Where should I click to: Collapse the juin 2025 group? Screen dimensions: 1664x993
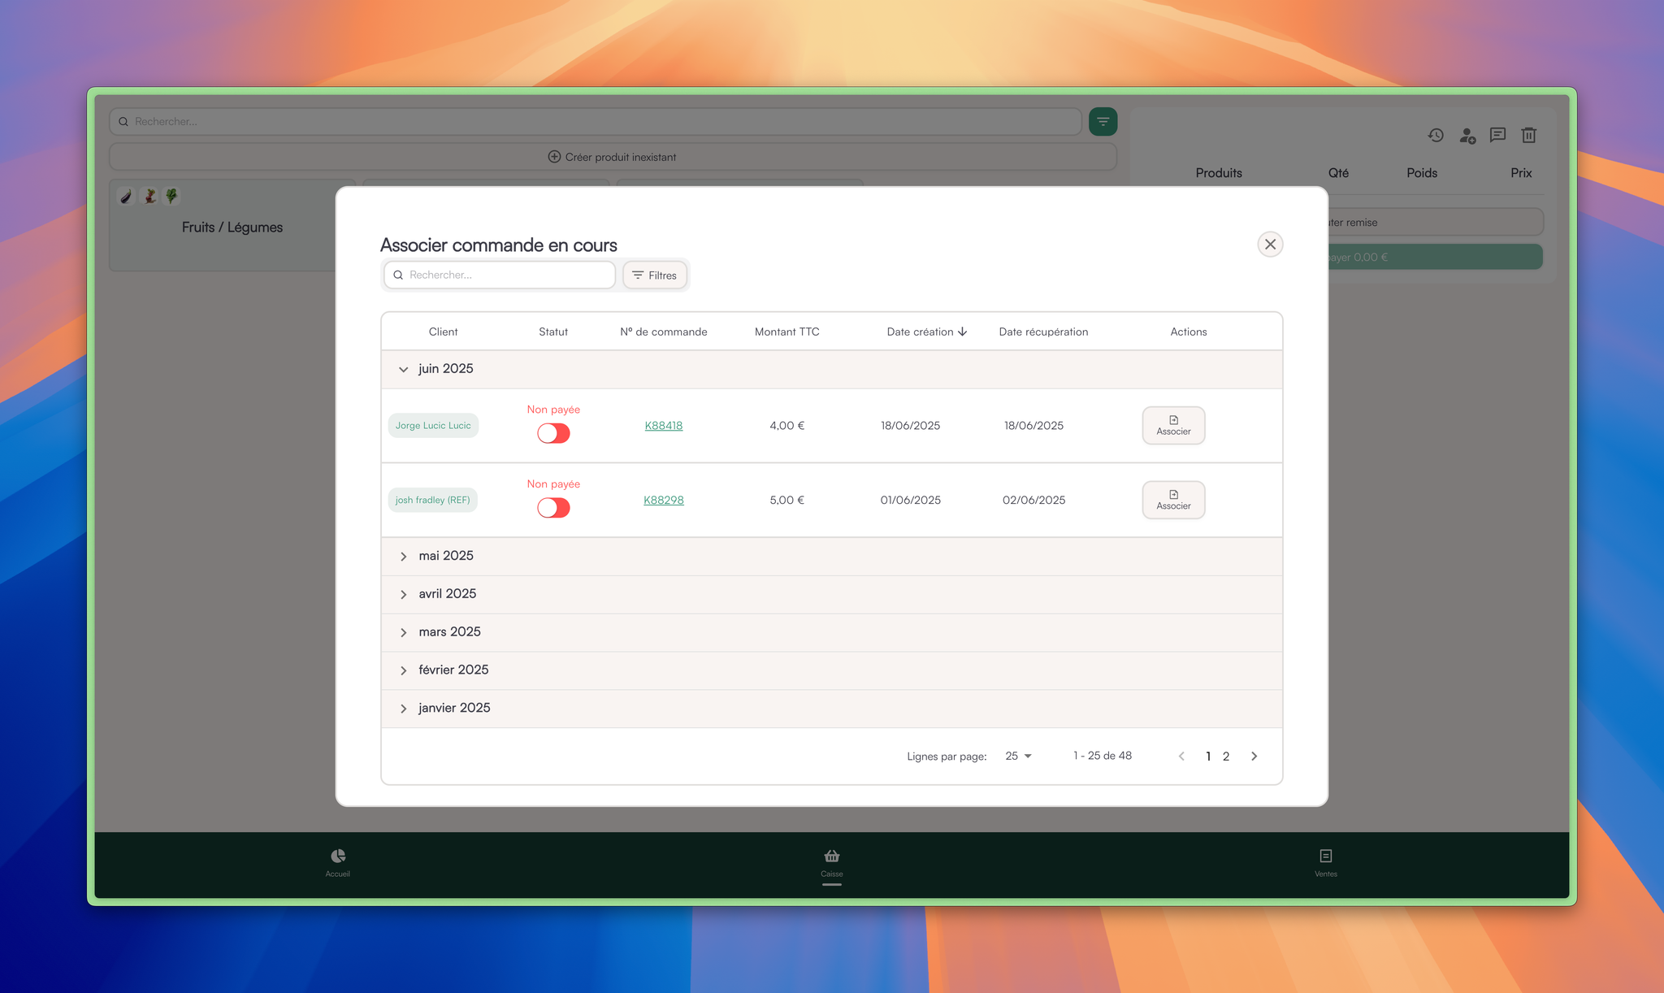[x=404, y=370]
